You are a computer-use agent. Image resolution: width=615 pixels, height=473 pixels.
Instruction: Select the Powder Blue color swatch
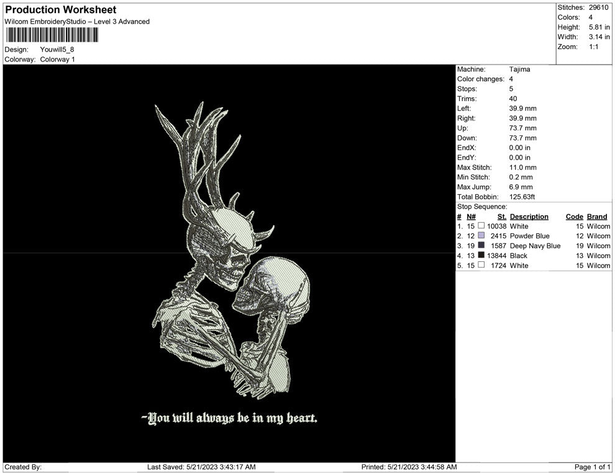click(x=481, y=236)
